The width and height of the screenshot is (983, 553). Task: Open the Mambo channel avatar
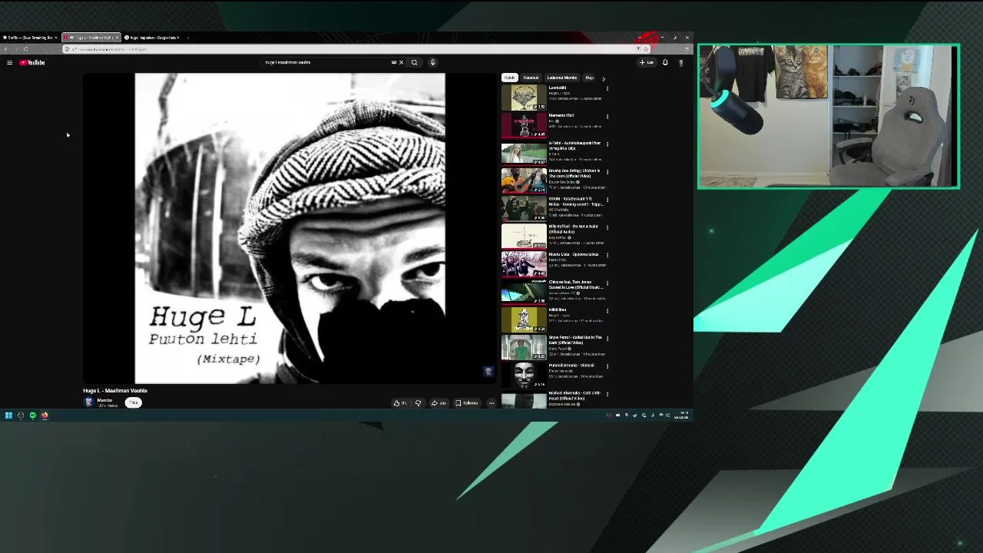(x=88, y=402)
